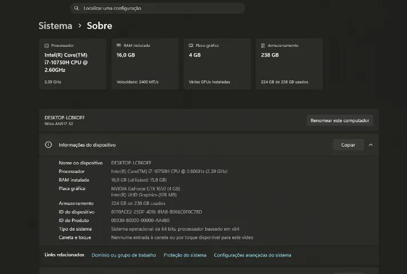Click the Nitro AN517-52 model text
The width and height of the screenshot is (407, 274).
coord(59,124)
